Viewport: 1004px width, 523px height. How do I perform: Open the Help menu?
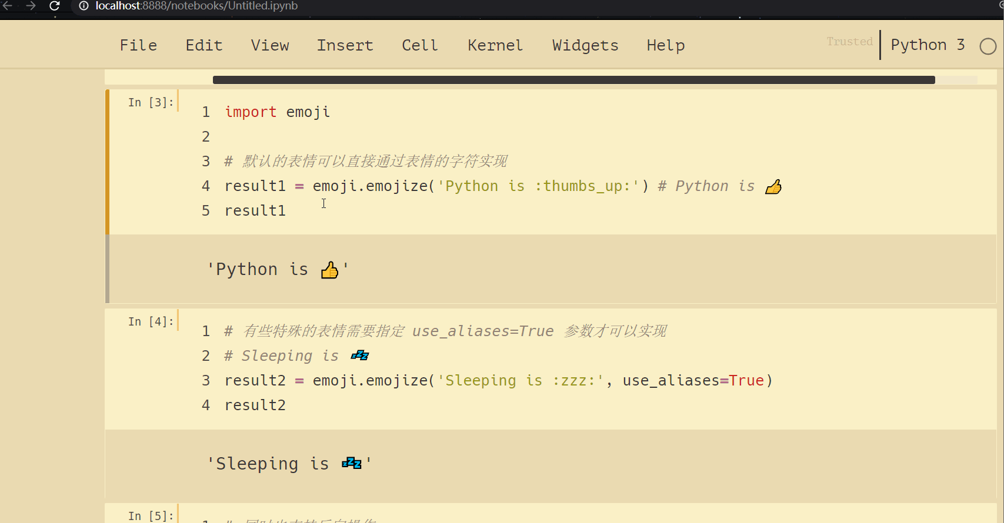tap(666, 45)
